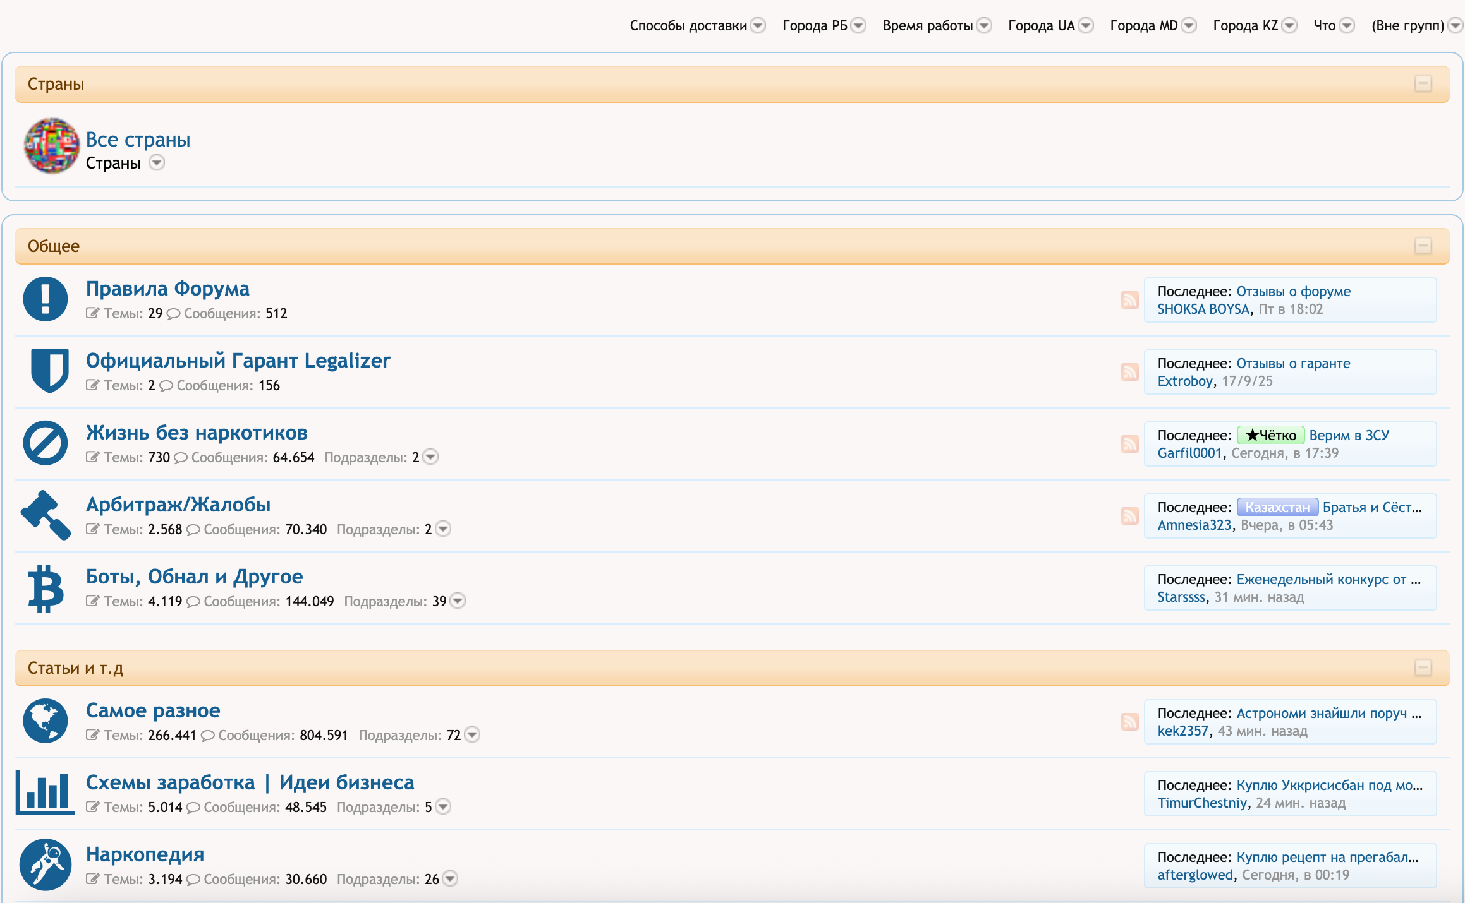
Task: Open RSS feed for Самое разное
Action: click(1129, 722)
